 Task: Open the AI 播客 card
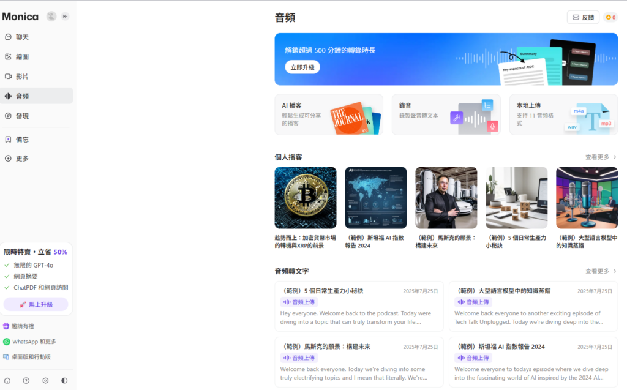tap(329, 114)
